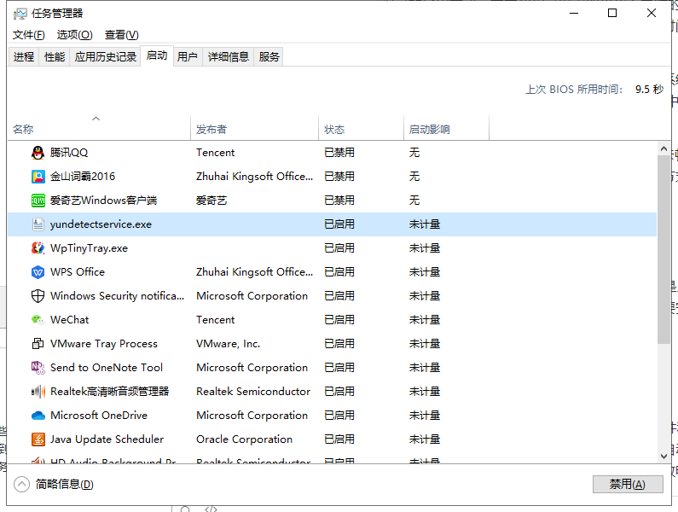This screenshot has height=512, width=678.
Task: Select yundetectservice.exe entry name
Action: [101, 224]
